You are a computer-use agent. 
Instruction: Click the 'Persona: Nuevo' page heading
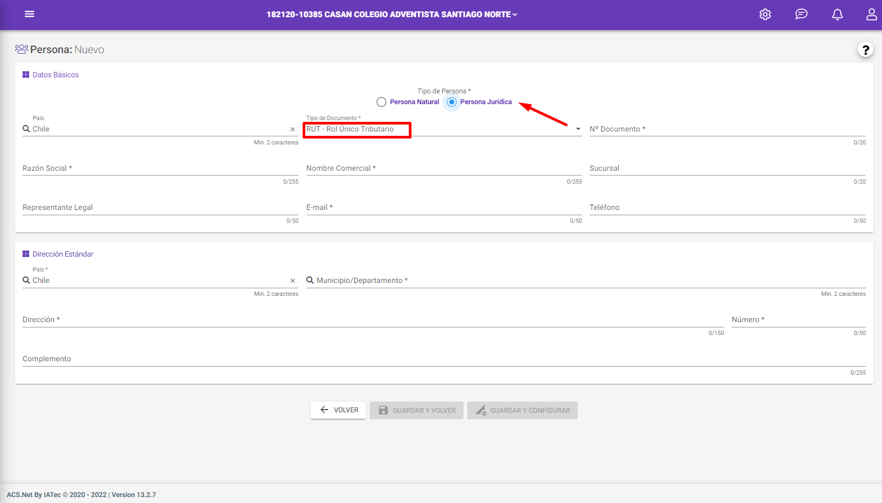point(67,49)
